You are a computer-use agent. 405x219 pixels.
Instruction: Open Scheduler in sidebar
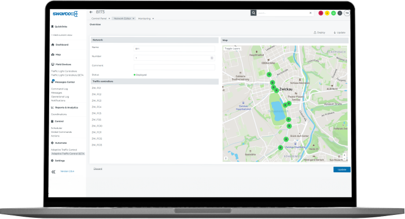[56, 128]
